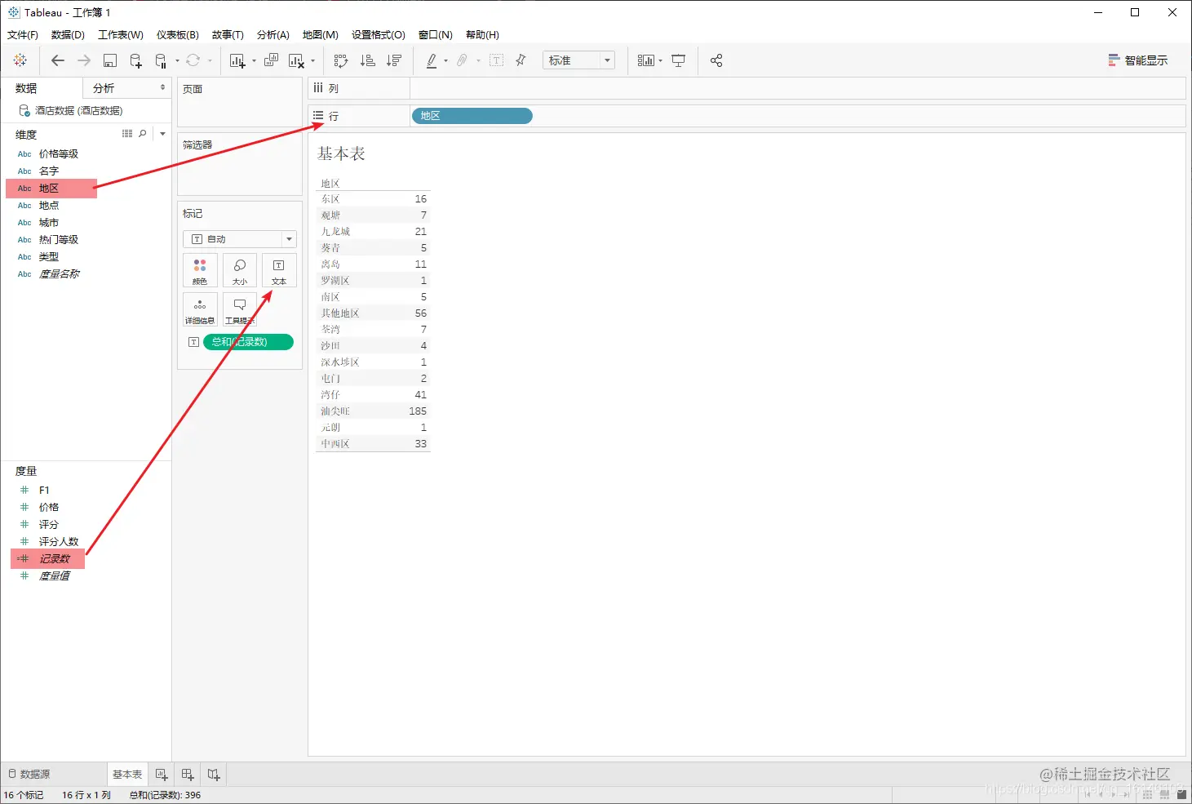Switch to the 数据 pane tab
Viewport: 1192px width, 804px height.
coord(41,88)
